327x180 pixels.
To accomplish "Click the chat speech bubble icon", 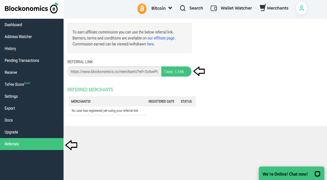I will tap(317, 174).
